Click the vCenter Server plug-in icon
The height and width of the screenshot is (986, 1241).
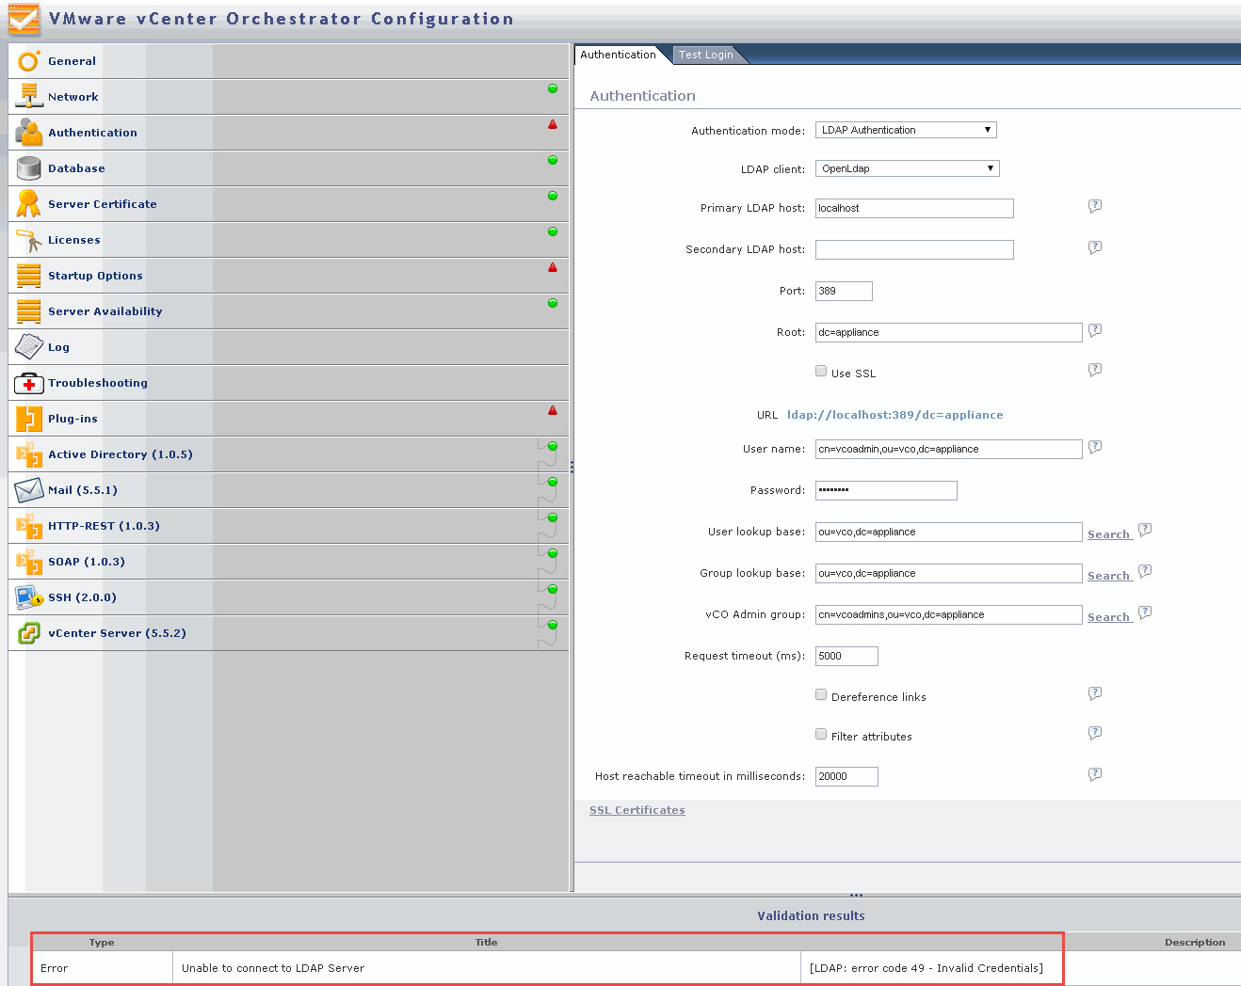pos(29,633)
